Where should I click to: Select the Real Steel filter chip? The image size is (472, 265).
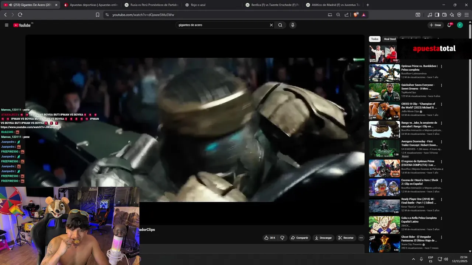[x=390, y=39]
